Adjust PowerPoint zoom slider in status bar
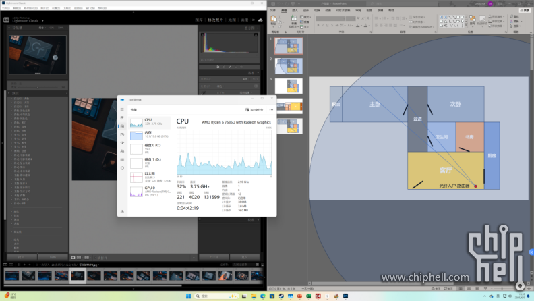The height and width of the screenshot is (301, 534). [504, 288]
